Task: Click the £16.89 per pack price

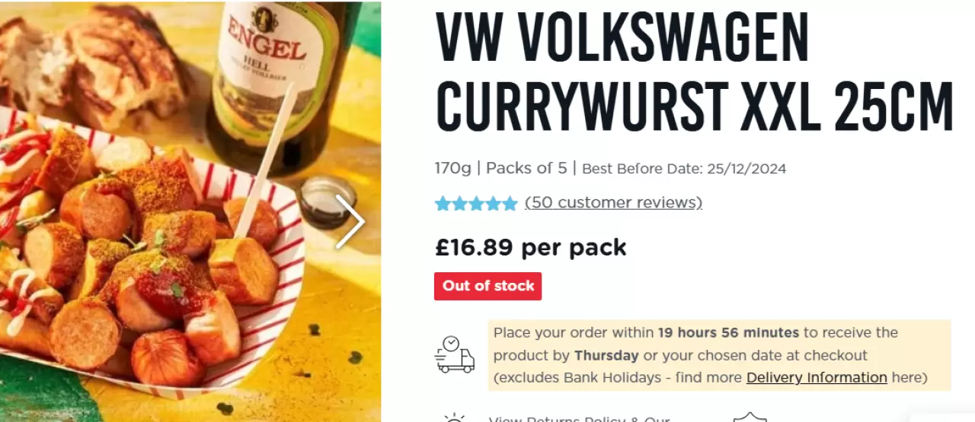Action: [531, 247]
